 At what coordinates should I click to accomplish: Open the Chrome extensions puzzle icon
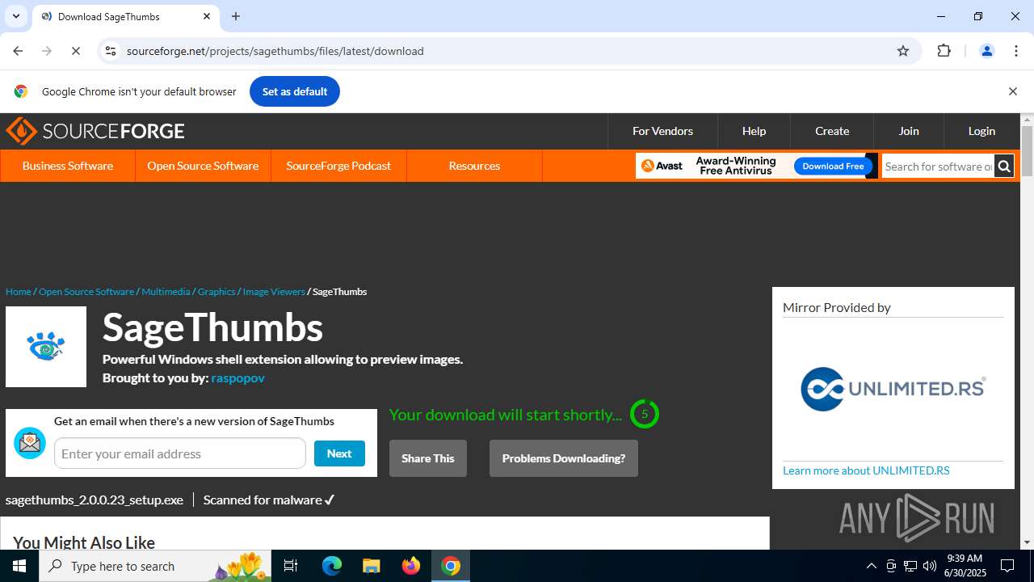(x=944, y=51)
